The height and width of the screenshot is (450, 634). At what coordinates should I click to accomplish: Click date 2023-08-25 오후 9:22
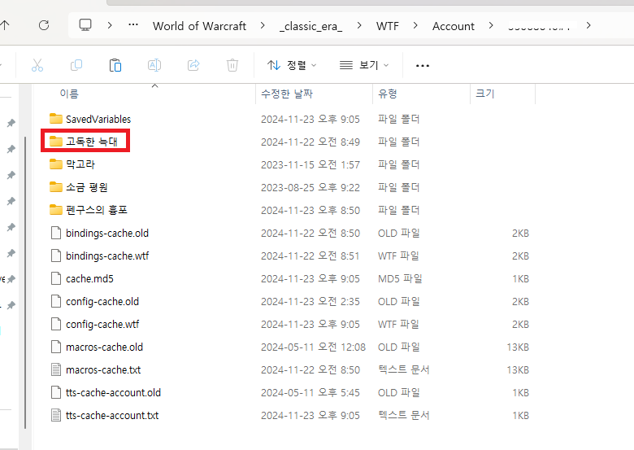(x=310, y=188)
